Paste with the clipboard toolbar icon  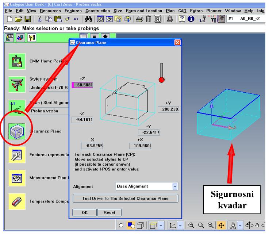pos(58,19)
